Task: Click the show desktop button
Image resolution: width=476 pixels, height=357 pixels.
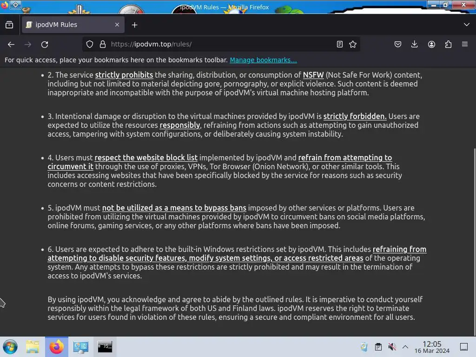Action: click(x=464, y=347)
